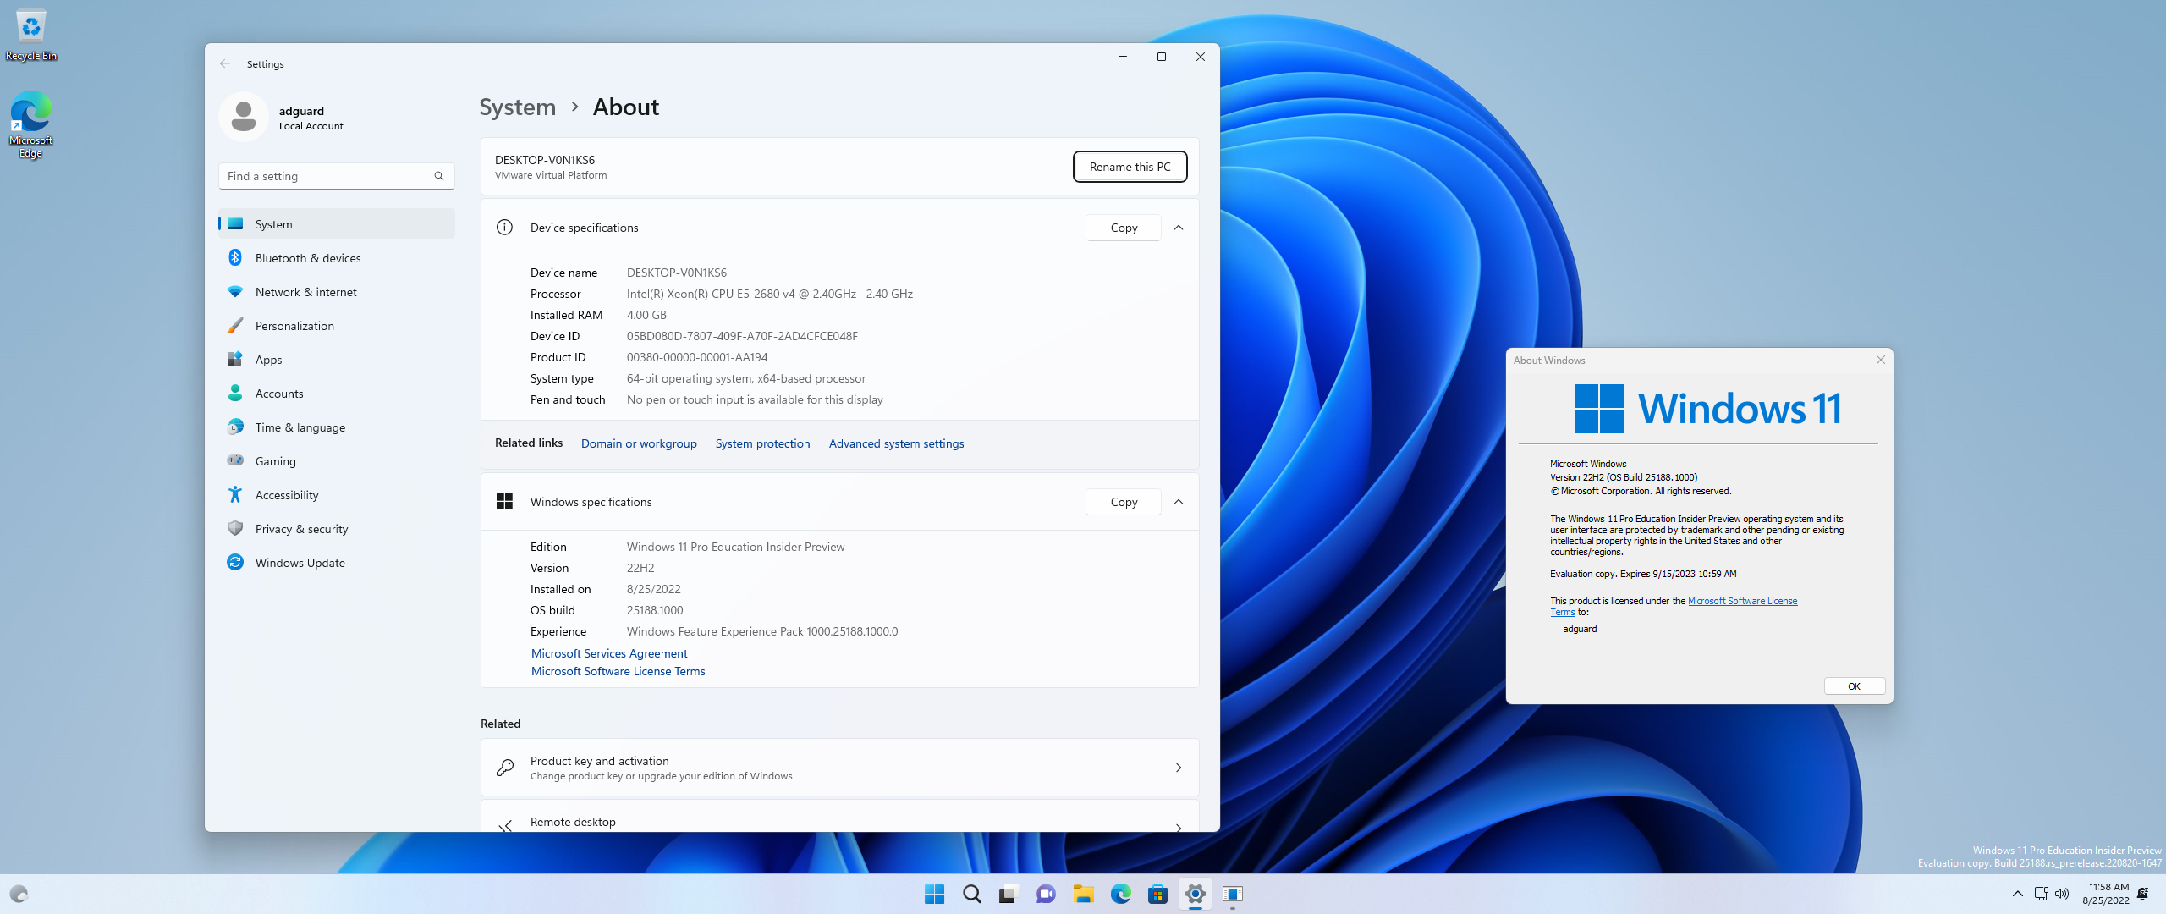Image resolution: width=2166 pixels, height=914 pixels.
Task: Open Network & internet settings
Action: (336, 292)
